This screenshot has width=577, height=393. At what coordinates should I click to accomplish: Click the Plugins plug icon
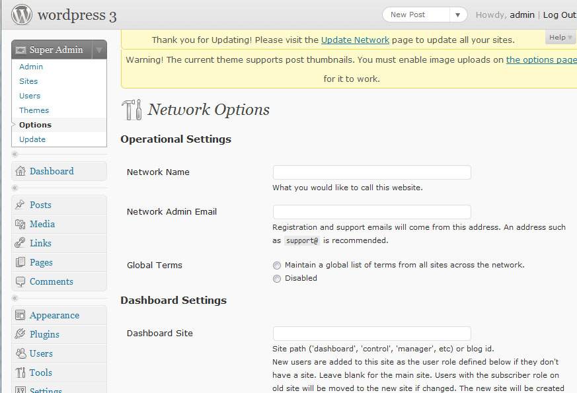point(20,334)
